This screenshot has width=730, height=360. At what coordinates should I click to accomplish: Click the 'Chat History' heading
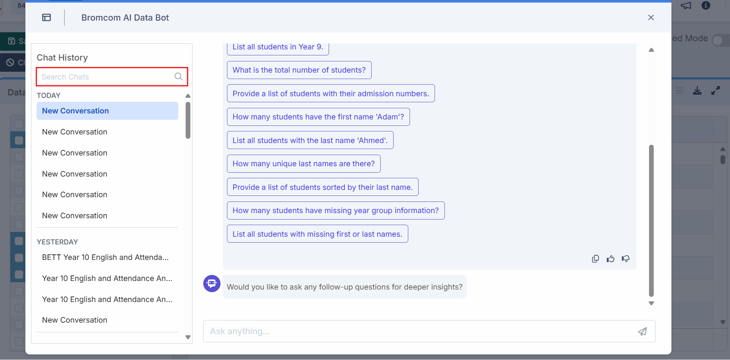click(62, 58)
